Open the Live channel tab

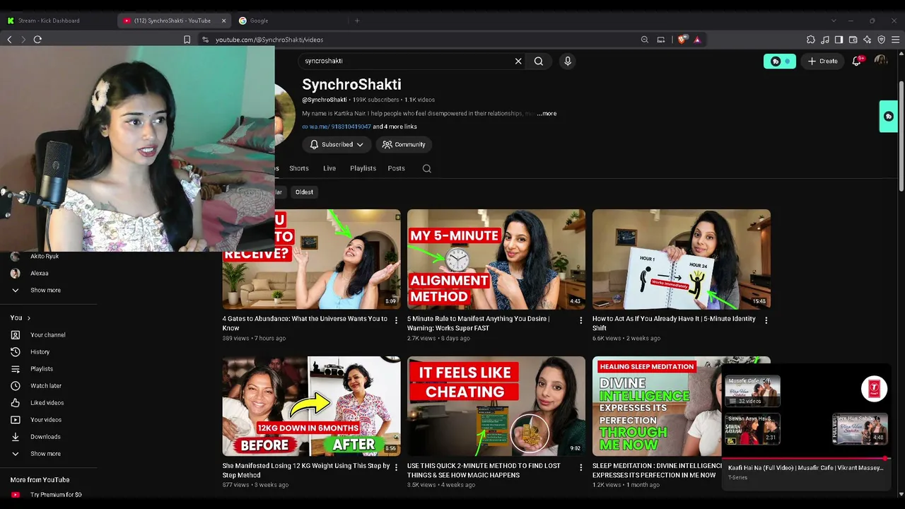[x=329, y=168]
